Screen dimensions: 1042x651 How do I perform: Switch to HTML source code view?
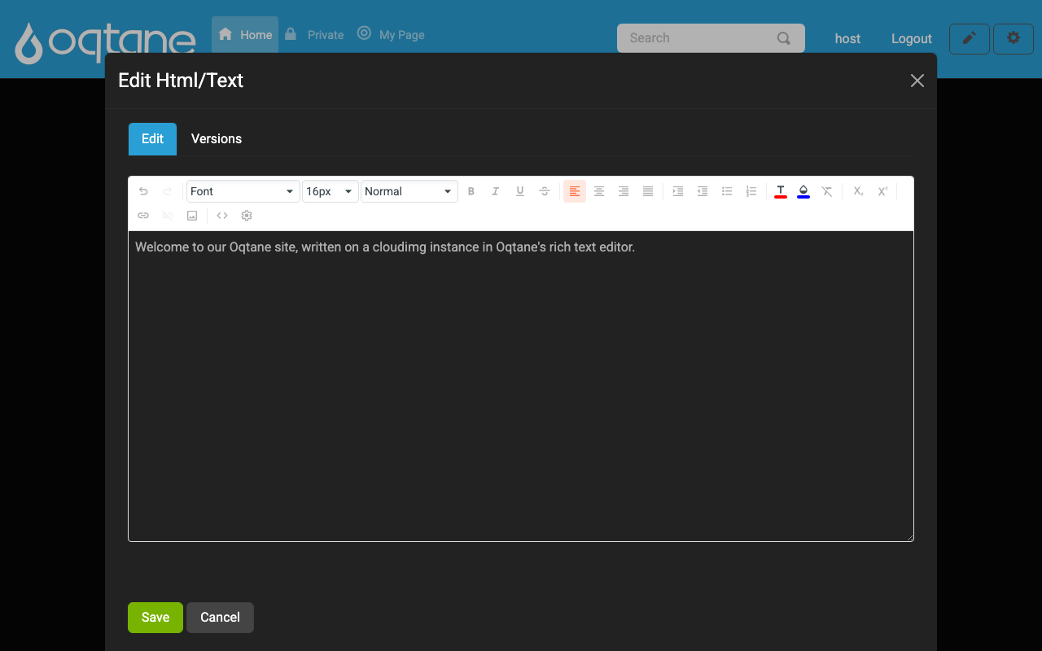coord(222,216)
